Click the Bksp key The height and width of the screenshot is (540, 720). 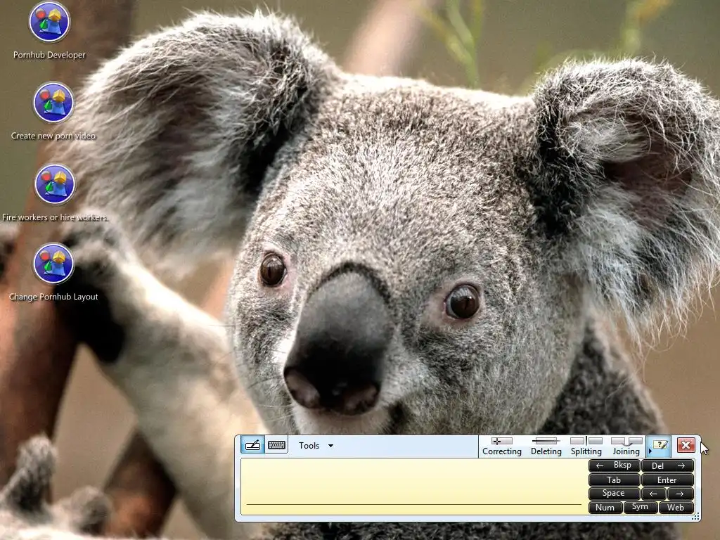[x=614, y=465]
